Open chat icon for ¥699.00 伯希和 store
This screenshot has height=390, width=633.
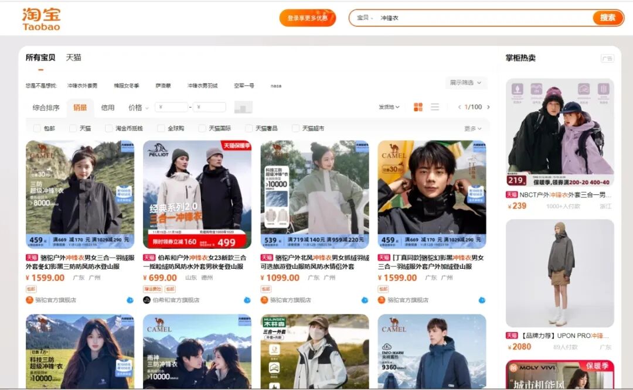tap(247, 300)
